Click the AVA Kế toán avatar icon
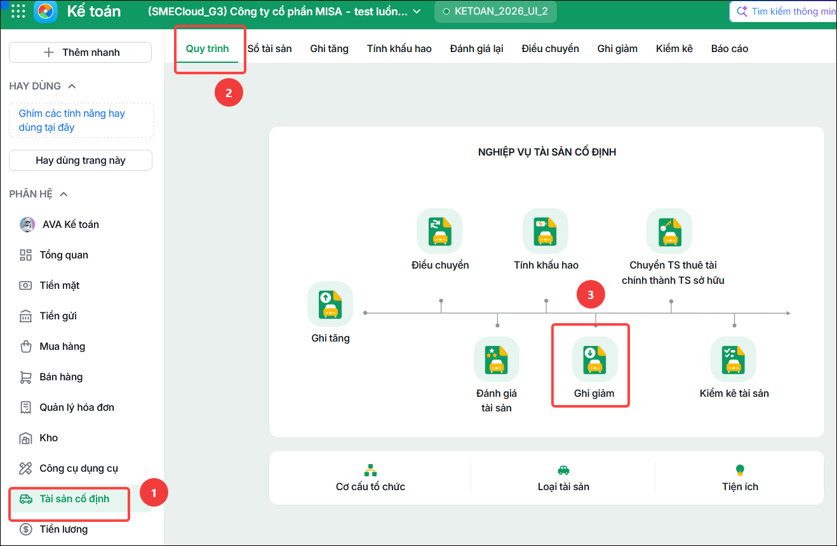The image size is (837, 546). pyautogui.click(x=27, y=224)
